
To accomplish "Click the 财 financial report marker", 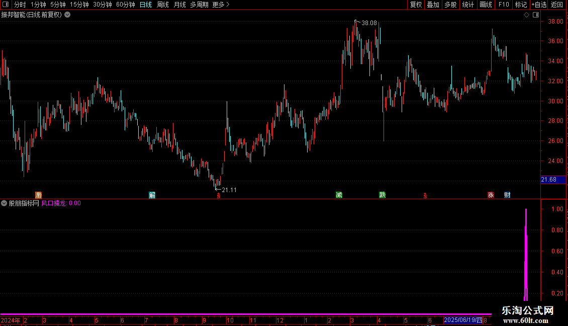I will click(x=507, y=195).
